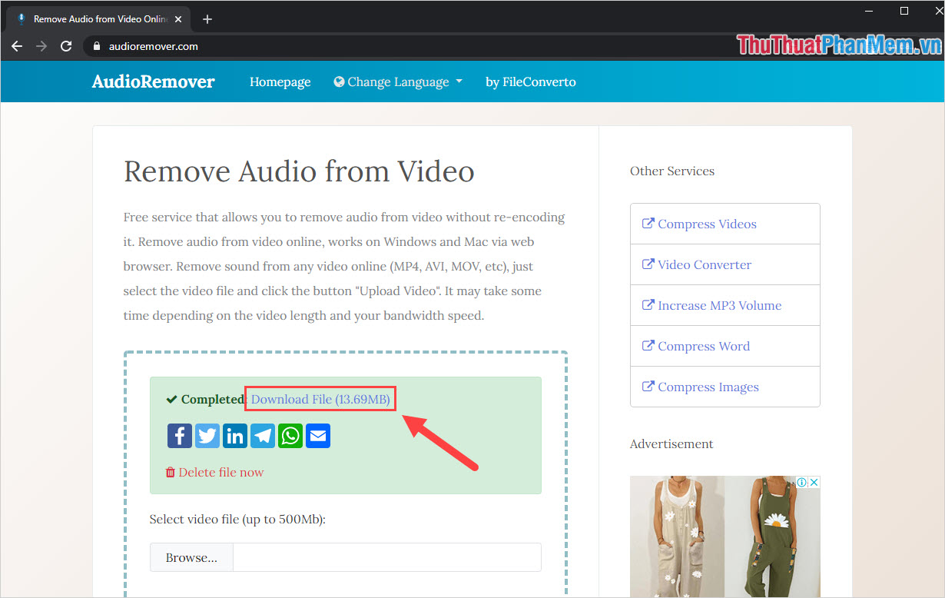This screenshot has width=945, height=598.
Task: Share the file through Telegram
Action: 262,436
